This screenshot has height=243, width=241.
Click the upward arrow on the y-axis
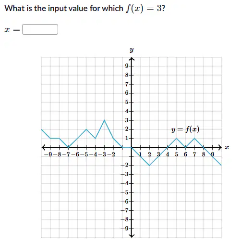tap(132, 59)
